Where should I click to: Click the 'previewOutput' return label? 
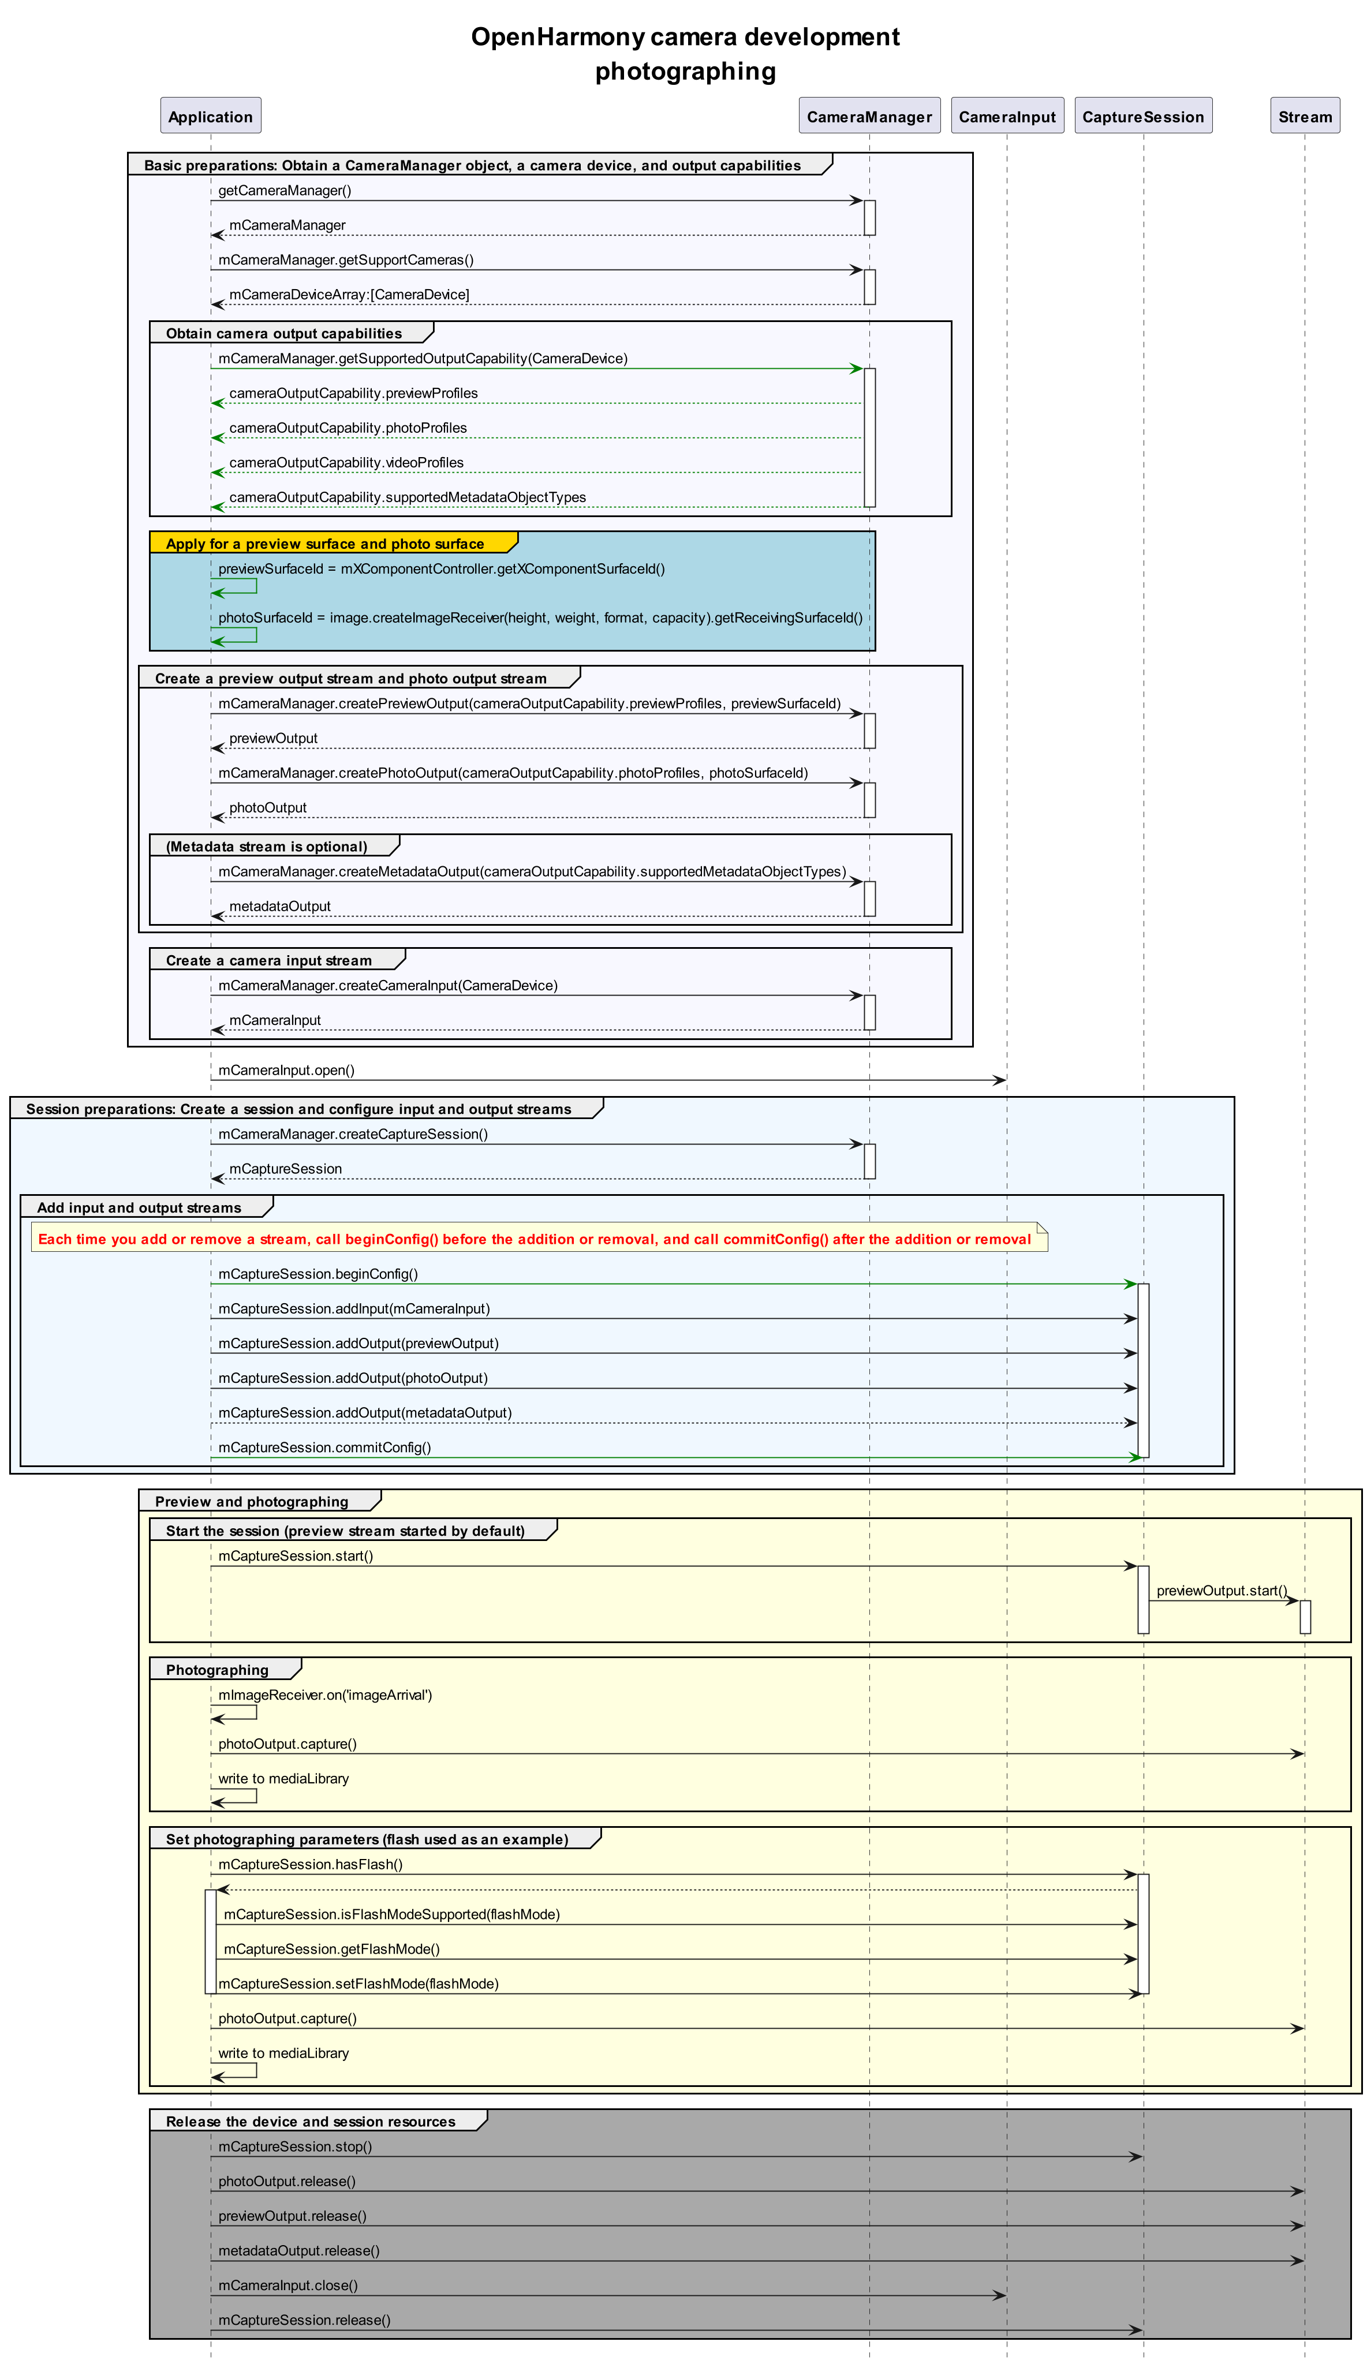tap(273, 738)
